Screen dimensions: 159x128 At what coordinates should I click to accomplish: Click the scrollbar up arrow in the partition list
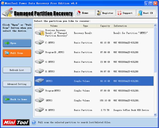155,25
